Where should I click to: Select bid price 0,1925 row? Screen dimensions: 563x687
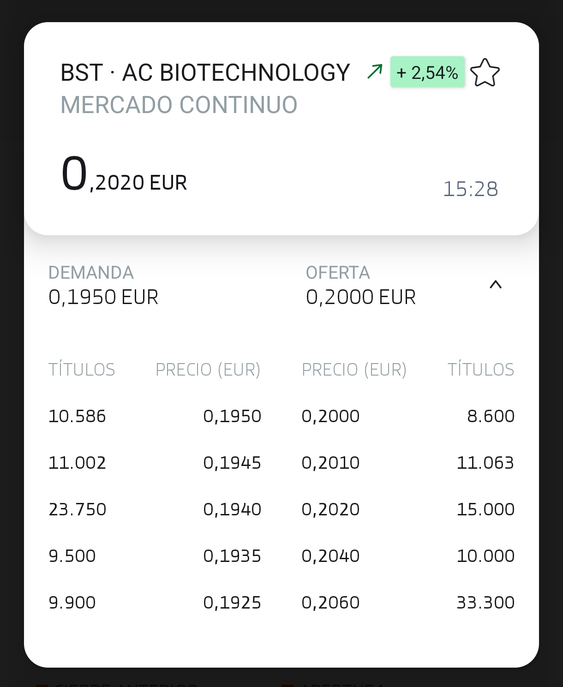click(232, 603)
